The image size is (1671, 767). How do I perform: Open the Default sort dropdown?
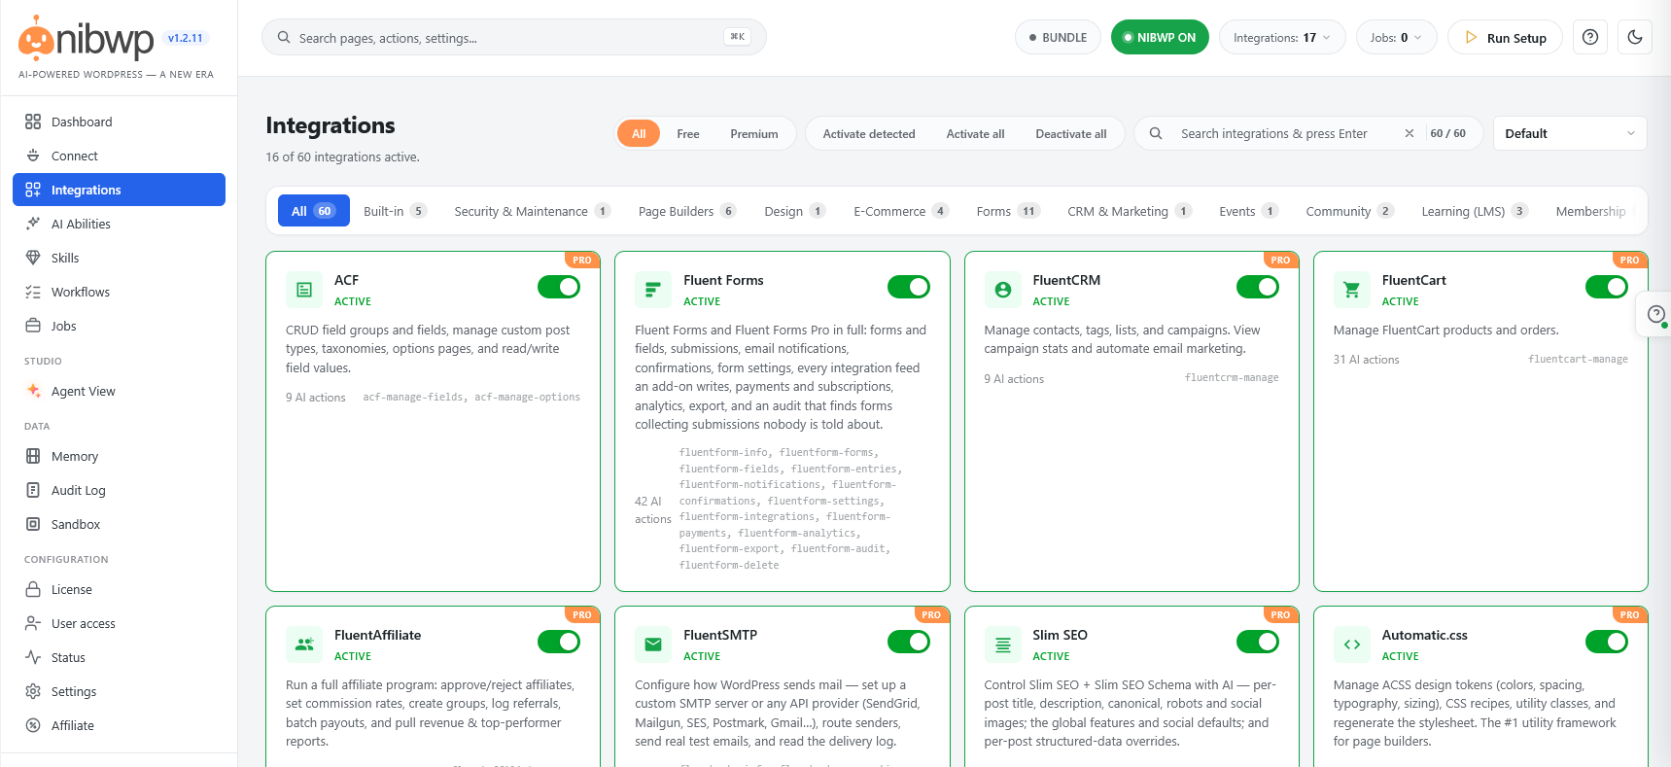tap(1570, 133)
